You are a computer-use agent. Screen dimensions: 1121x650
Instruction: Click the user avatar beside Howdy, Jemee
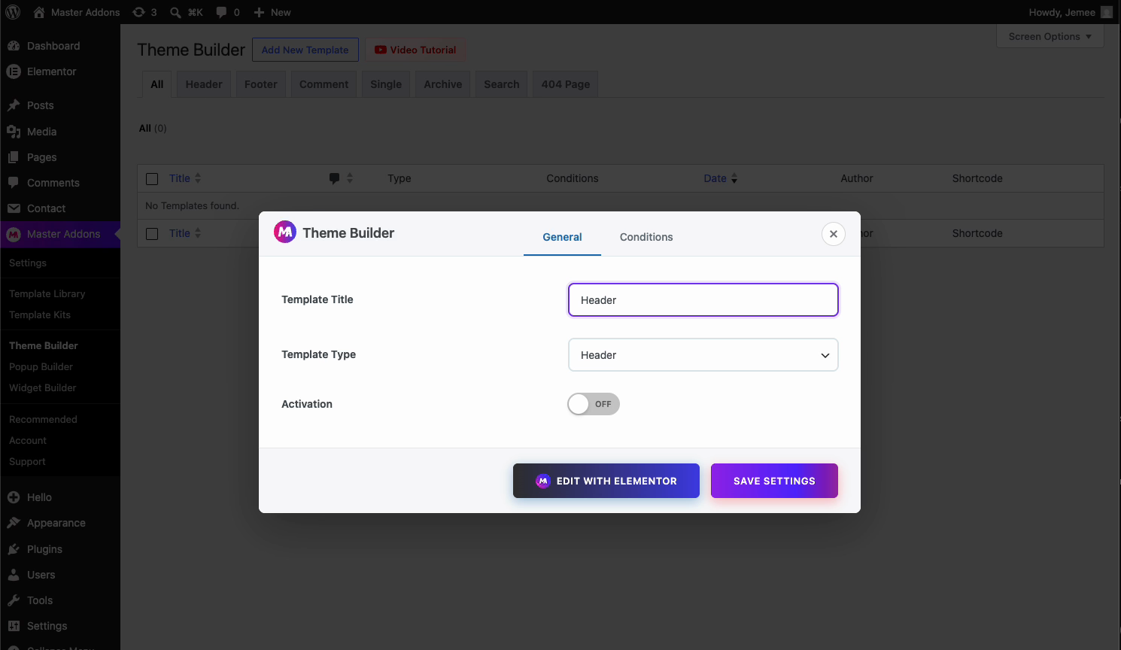point(1107,12)
